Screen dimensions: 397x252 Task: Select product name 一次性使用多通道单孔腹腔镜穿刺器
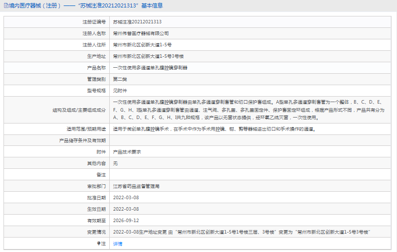(x=150, y=68)
